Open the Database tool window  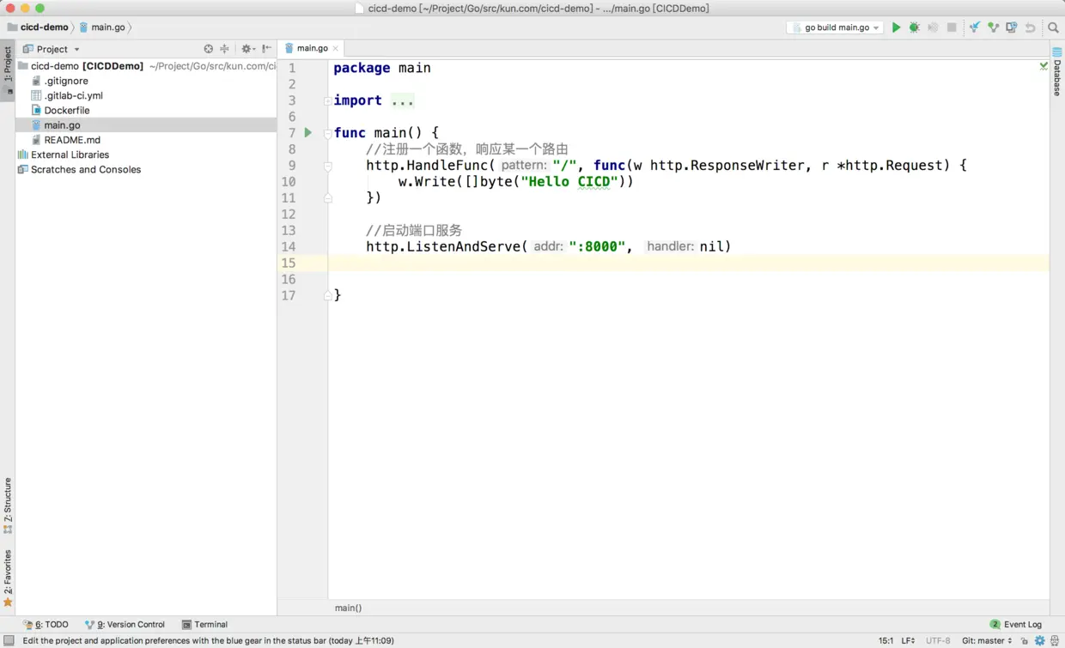pyautogui.click(x=1057, y=71)
